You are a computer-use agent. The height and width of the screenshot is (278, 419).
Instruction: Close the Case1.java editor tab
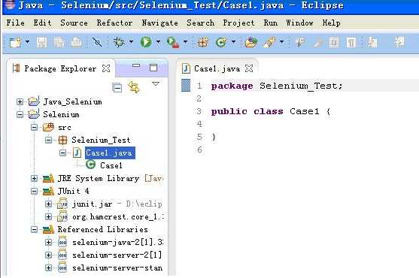pyautogui.click(x=249, y=68)
